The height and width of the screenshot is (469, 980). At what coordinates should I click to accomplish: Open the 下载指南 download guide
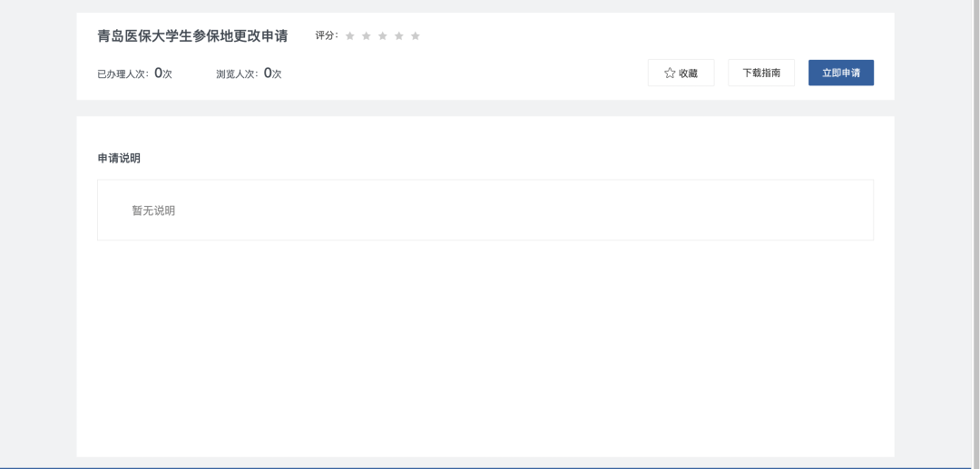pyautogui.click(x=760, y=73)
